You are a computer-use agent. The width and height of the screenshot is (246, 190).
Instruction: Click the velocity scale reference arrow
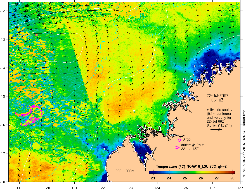216,129
